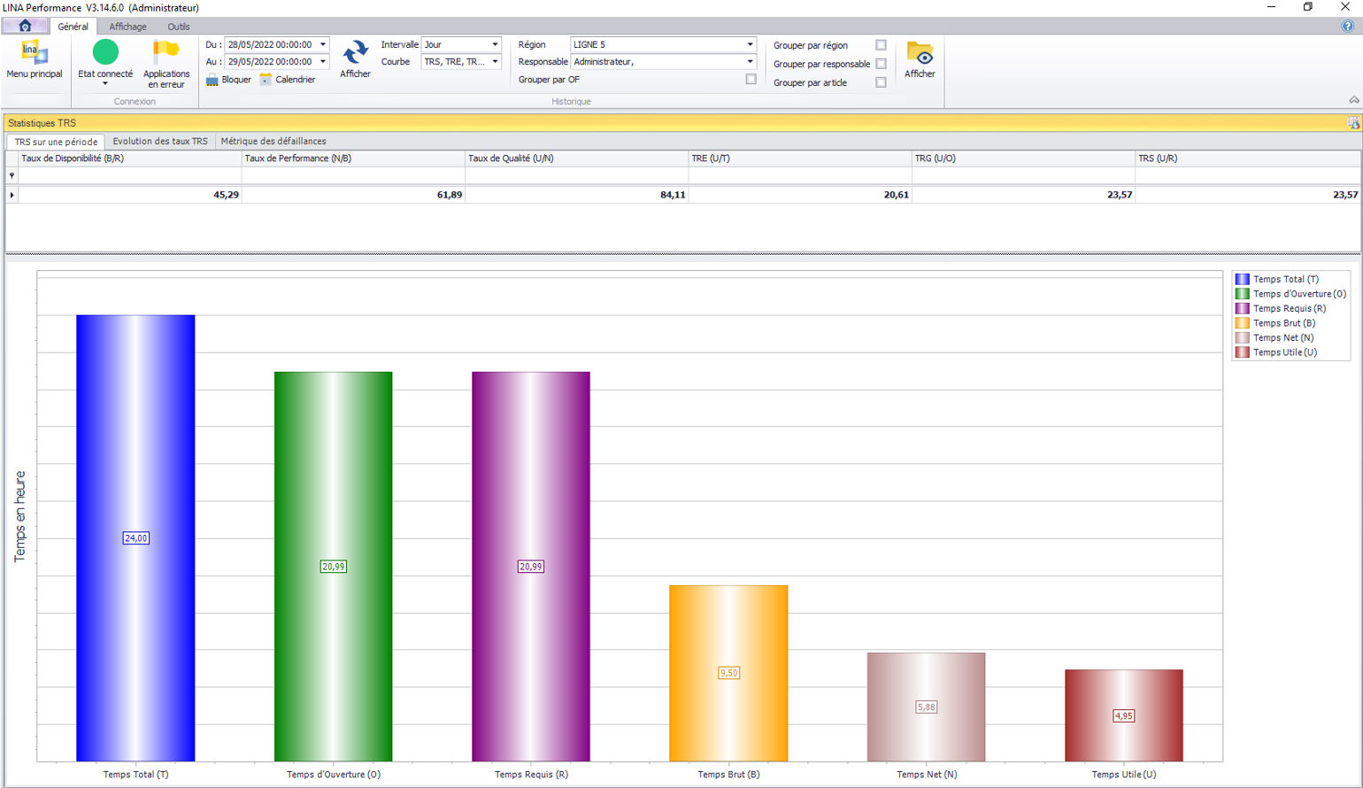Click the 20,61 TRE value cell
Viewport: 1363px width, 788px height.
(800, 195)
